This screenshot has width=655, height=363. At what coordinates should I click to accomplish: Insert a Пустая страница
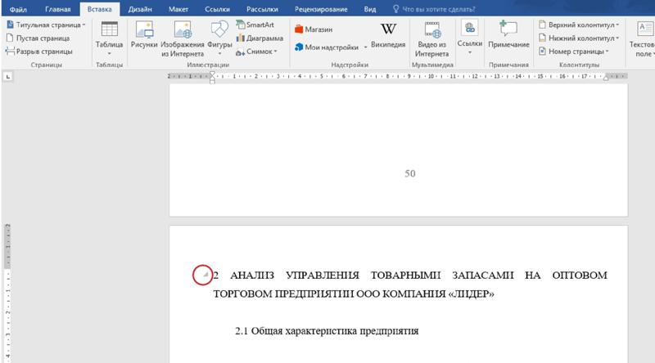(38, 38)
